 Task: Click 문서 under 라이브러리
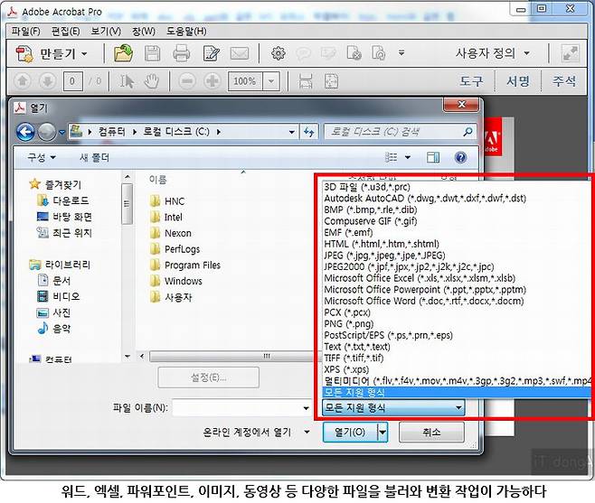point(54,281)
